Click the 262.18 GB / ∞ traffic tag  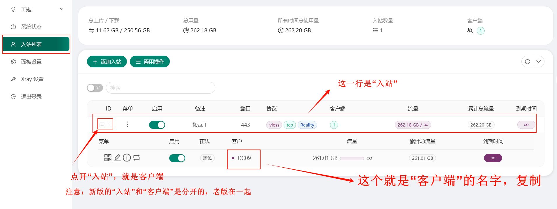tap(413, 125)
